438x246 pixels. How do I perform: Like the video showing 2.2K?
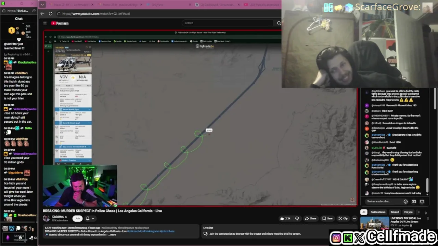285,218
